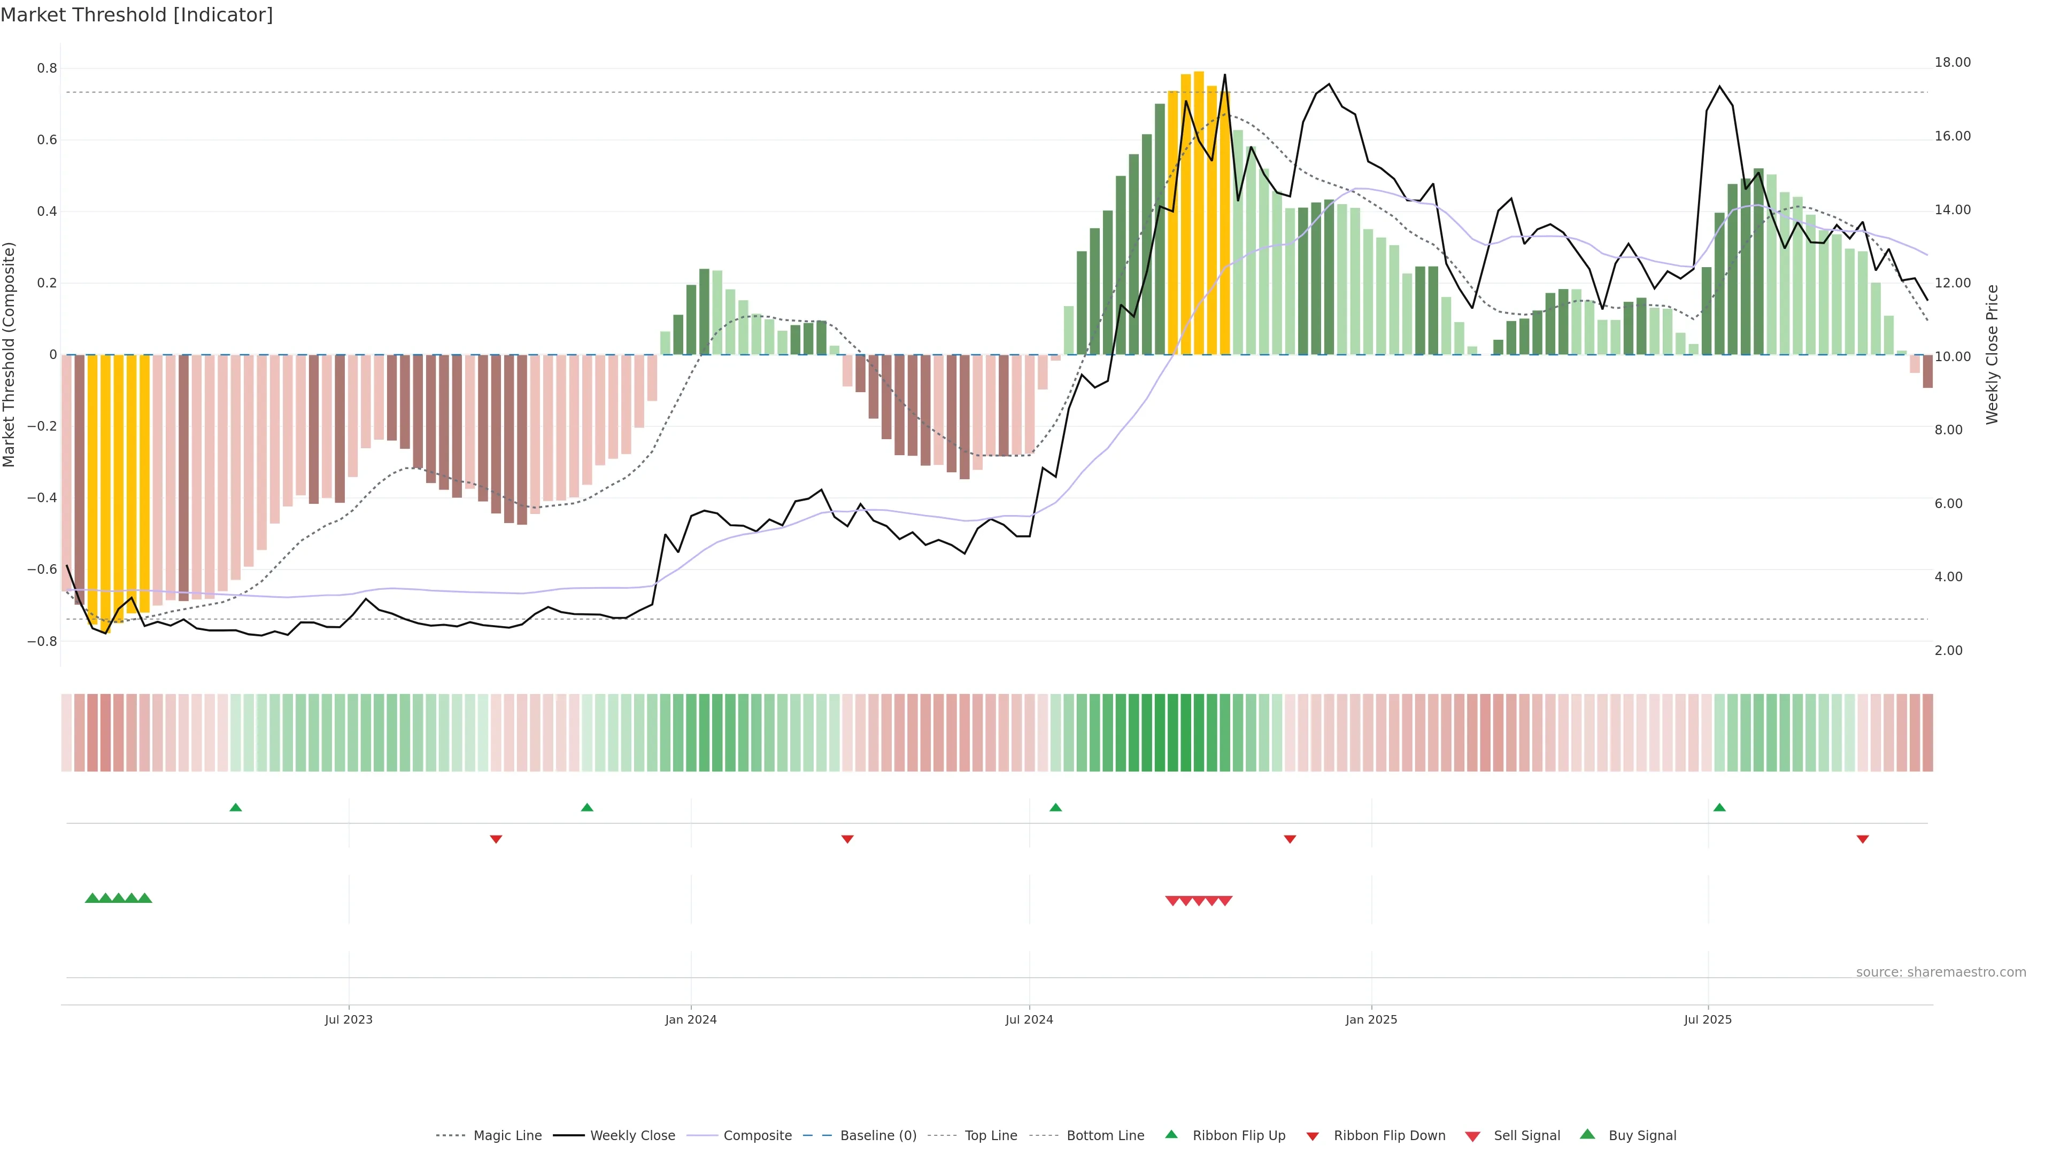2053x1154 pixels.
Task: Click the Market Threshold [Indicator] title
Action: tap(136, 15)
